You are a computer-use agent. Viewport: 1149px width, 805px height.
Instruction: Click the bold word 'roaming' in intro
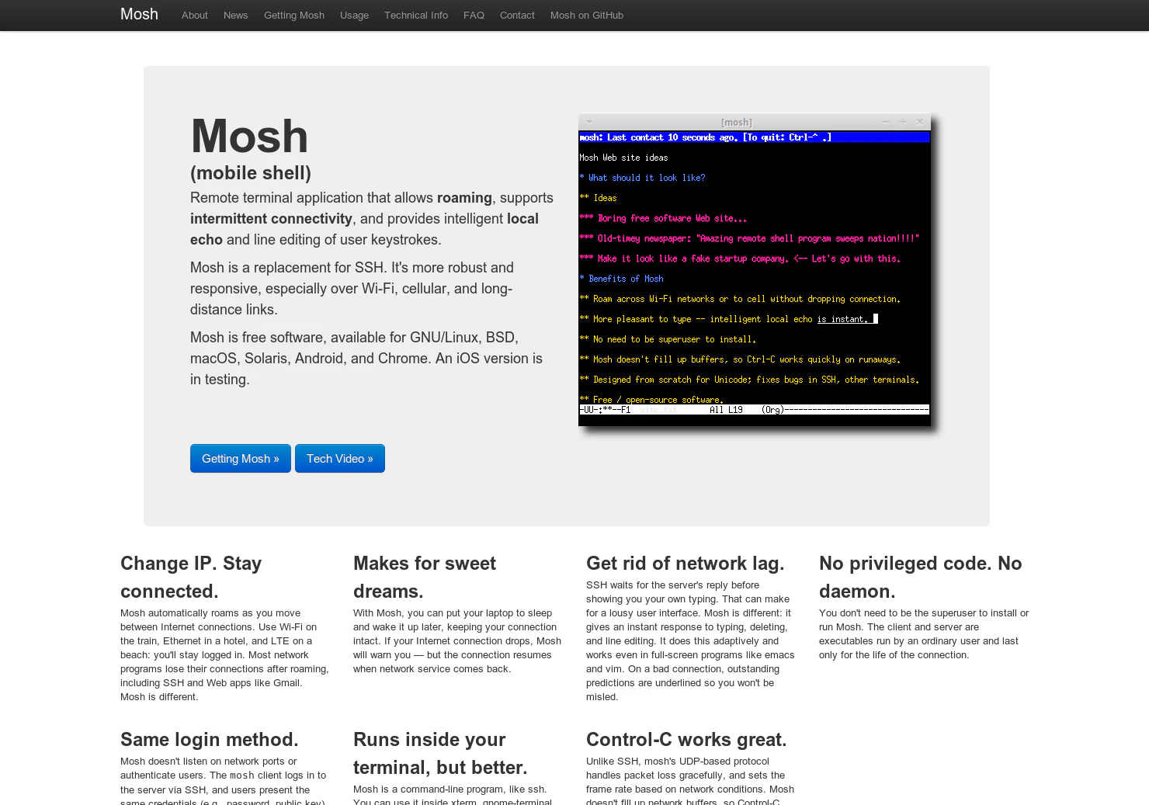[x=464, y=198]
